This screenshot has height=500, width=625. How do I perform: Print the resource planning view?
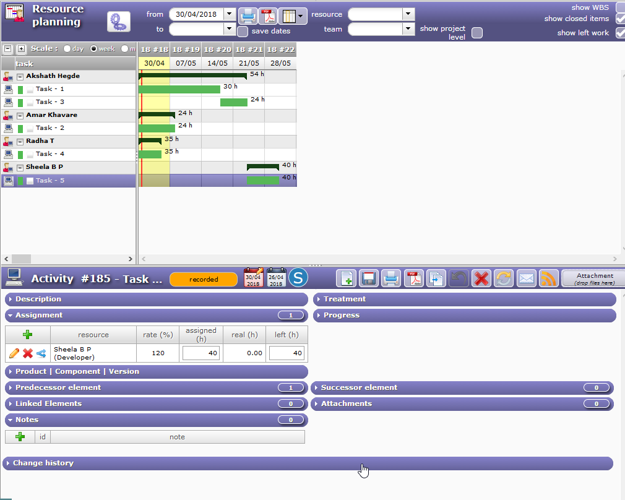[248, 15]
